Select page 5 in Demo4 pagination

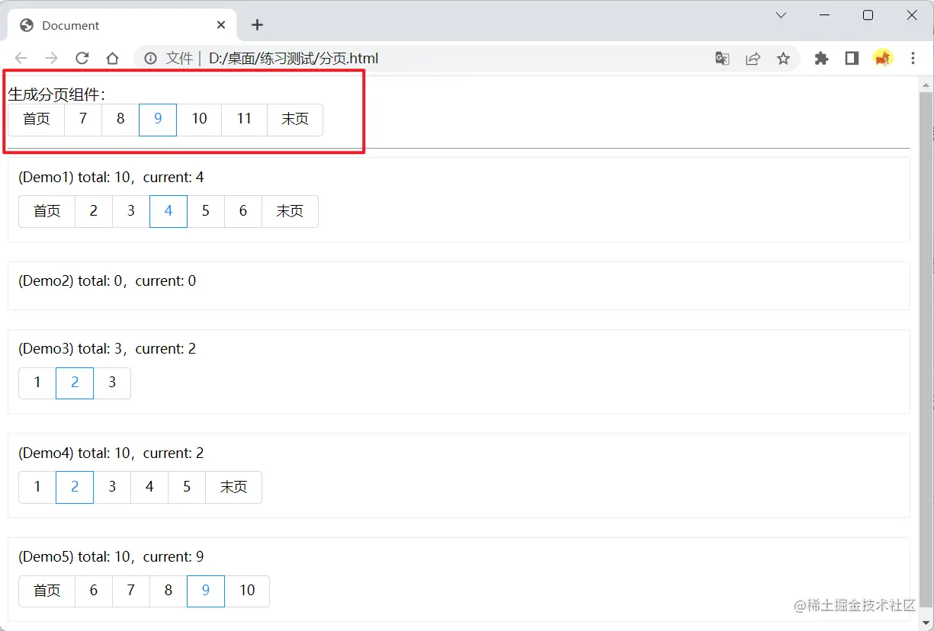187,487
